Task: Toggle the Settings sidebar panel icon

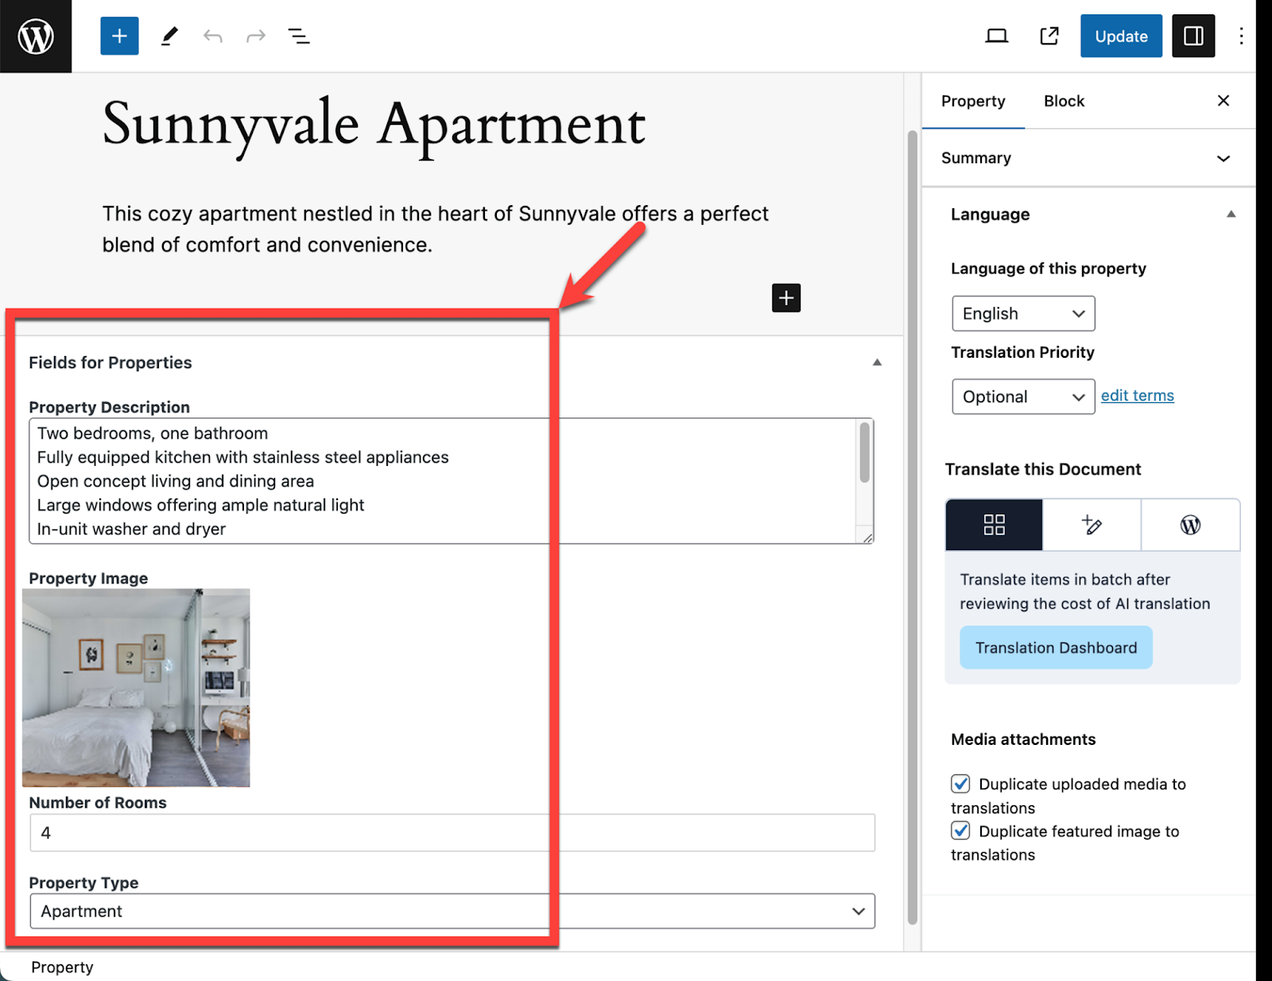Action: point(1192,36)
